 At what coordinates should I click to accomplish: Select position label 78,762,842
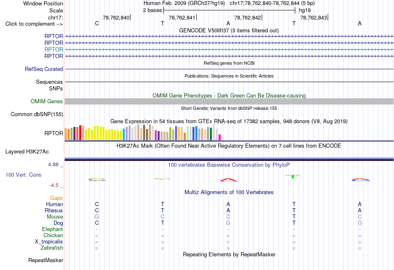pos(248,17)
